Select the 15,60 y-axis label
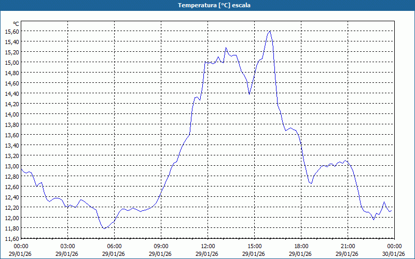The image size is (415, 259). coord(12,31)
